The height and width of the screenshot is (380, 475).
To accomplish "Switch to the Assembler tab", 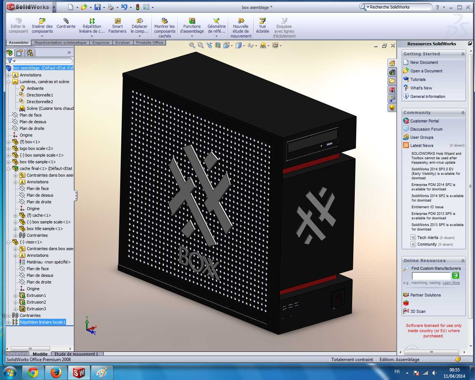I will [x=19, y=43].
